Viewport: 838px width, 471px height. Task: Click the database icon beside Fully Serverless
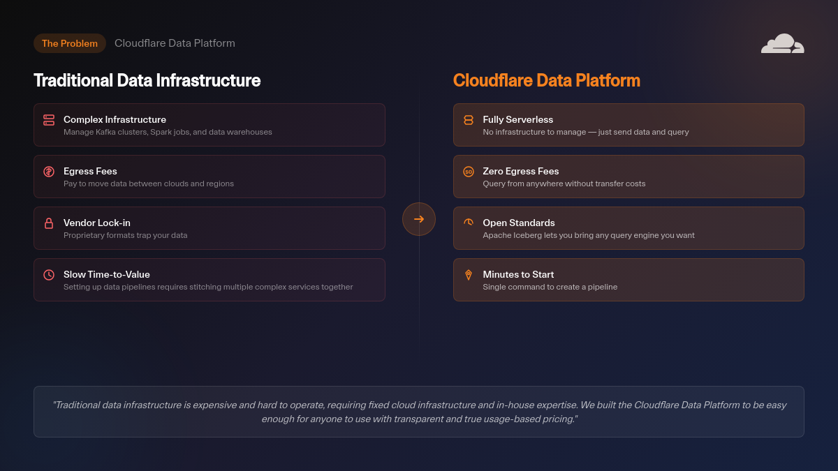(x=469, y=120)
